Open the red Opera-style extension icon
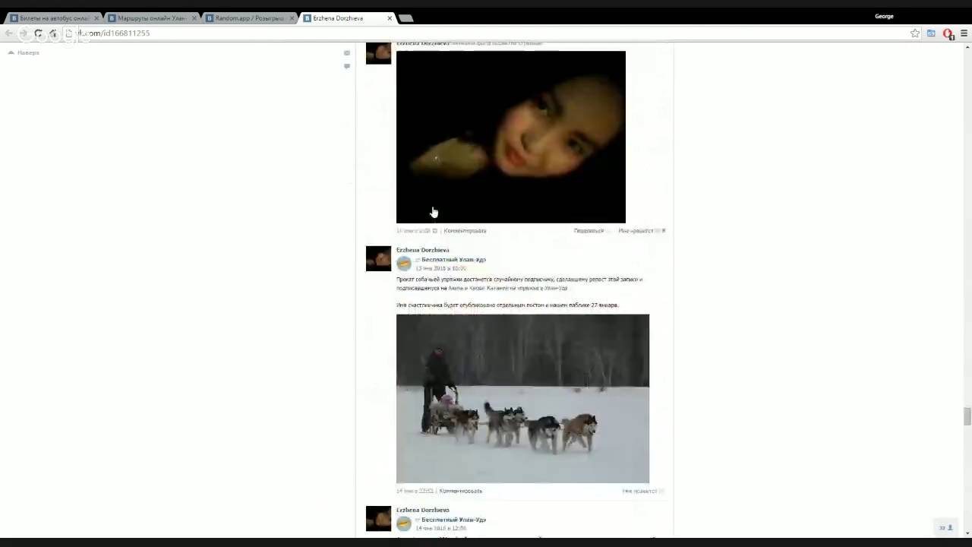The height and width of the screenshot is (547, 972). (x=948, y=33)
